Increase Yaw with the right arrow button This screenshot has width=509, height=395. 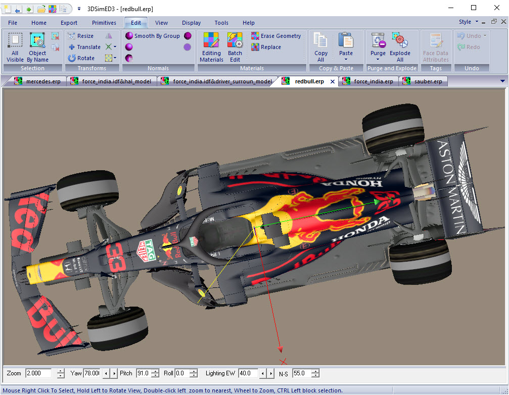114,374
